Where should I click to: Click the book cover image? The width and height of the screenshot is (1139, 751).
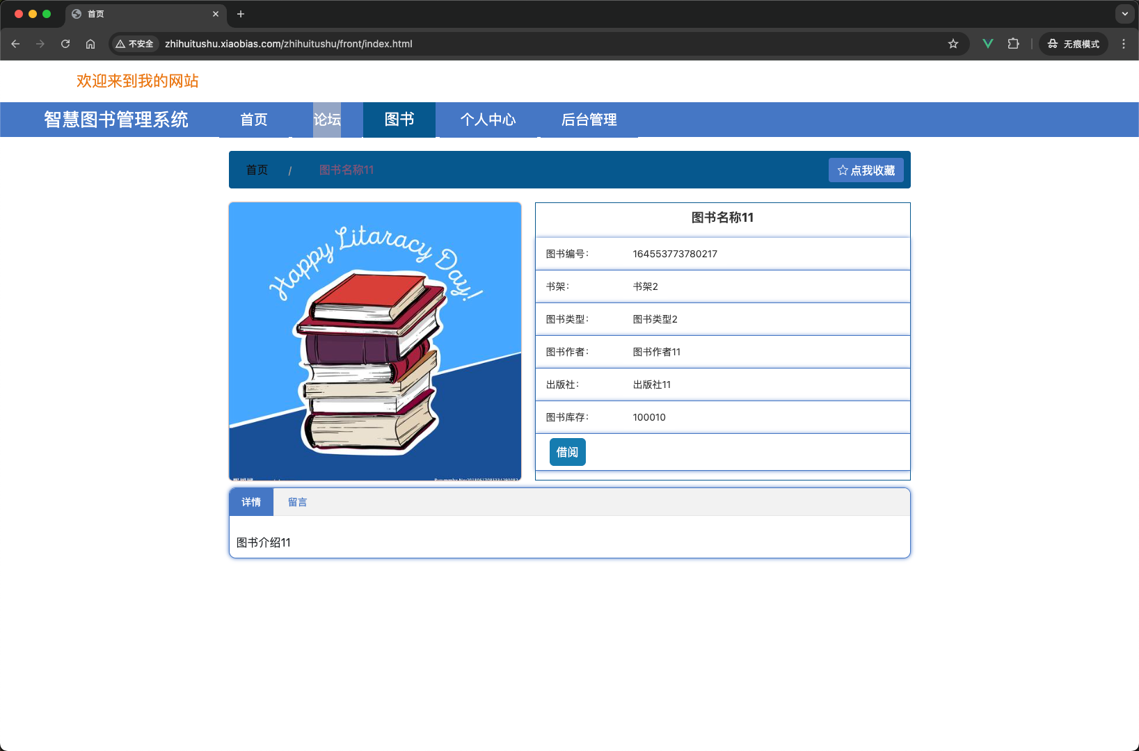click(x=375, y=341)
